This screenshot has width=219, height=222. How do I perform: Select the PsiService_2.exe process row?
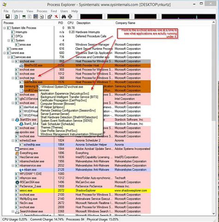coord(83,186)
